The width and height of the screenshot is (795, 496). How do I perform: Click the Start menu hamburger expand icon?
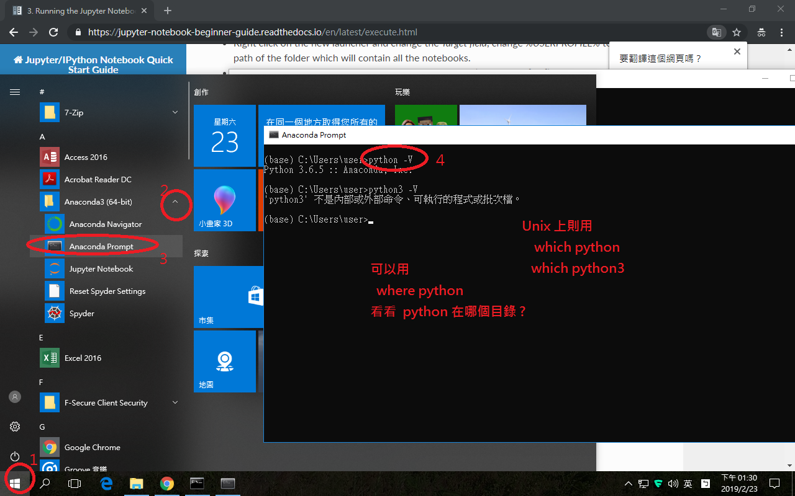tap(15, 92)
